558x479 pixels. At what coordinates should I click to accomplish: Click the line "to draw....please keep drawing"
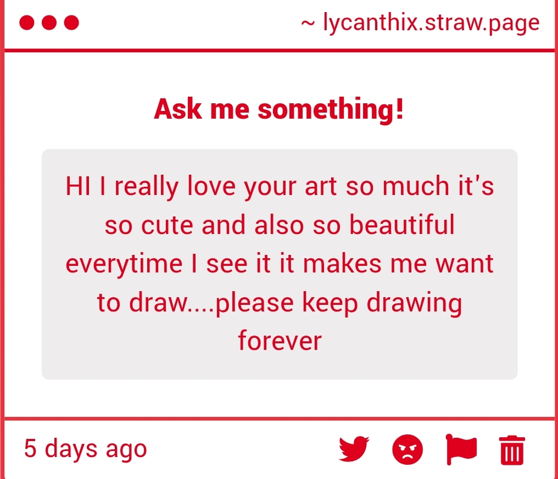click(x=280, y=303)
